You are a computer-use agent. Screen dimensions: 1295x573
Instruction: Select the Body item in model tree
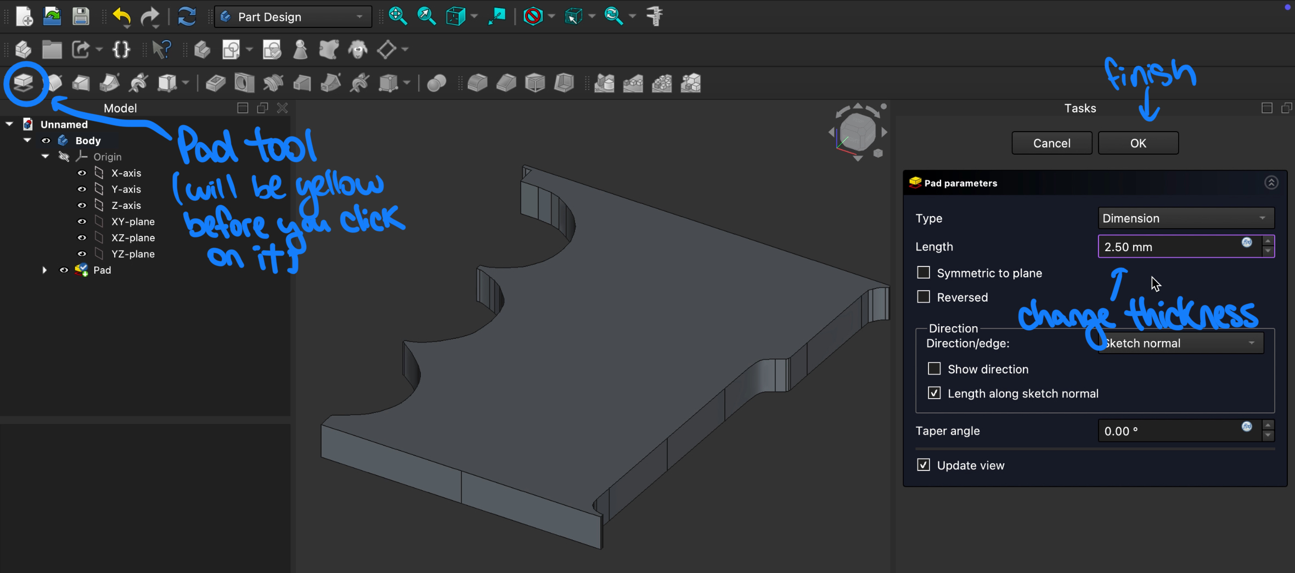(88, 140)
